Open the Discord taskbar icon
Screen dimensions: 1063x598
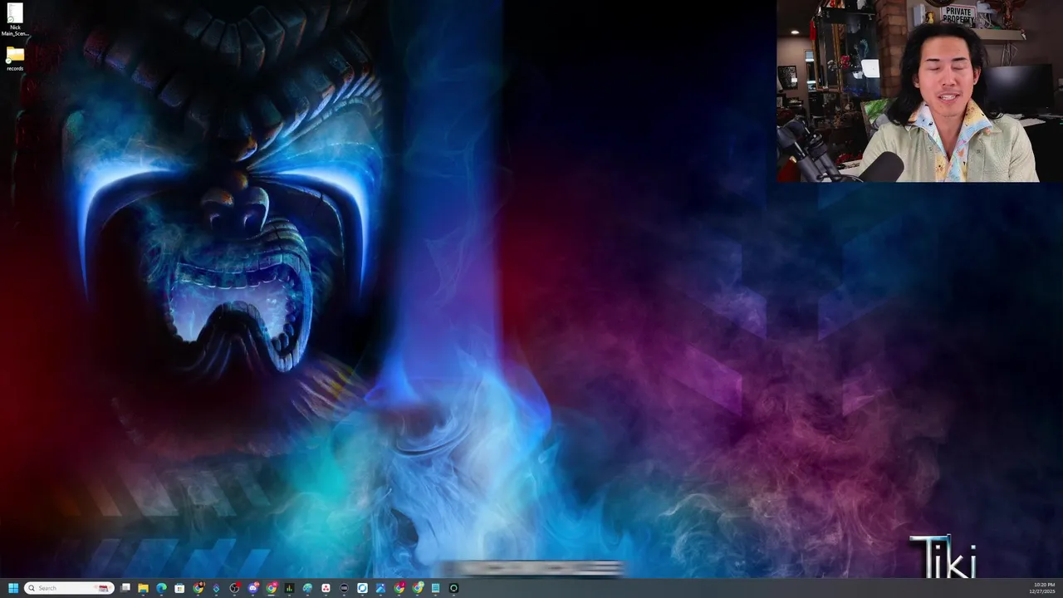coord(252,588)
